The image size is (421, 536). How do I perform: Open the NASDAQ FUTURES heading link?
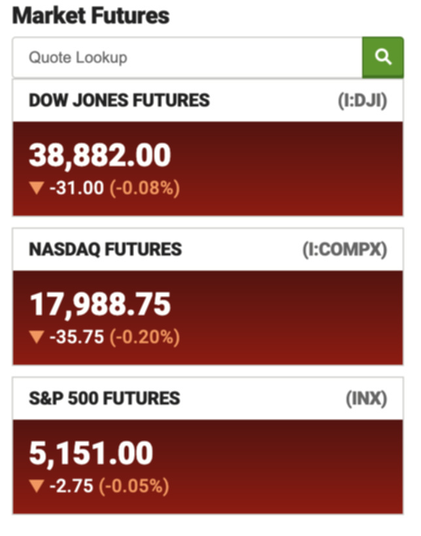pos(105,250)
